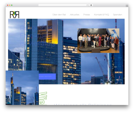Click the blue 'besser kennen' button
The image size is (134, 113).
[47, 76]
